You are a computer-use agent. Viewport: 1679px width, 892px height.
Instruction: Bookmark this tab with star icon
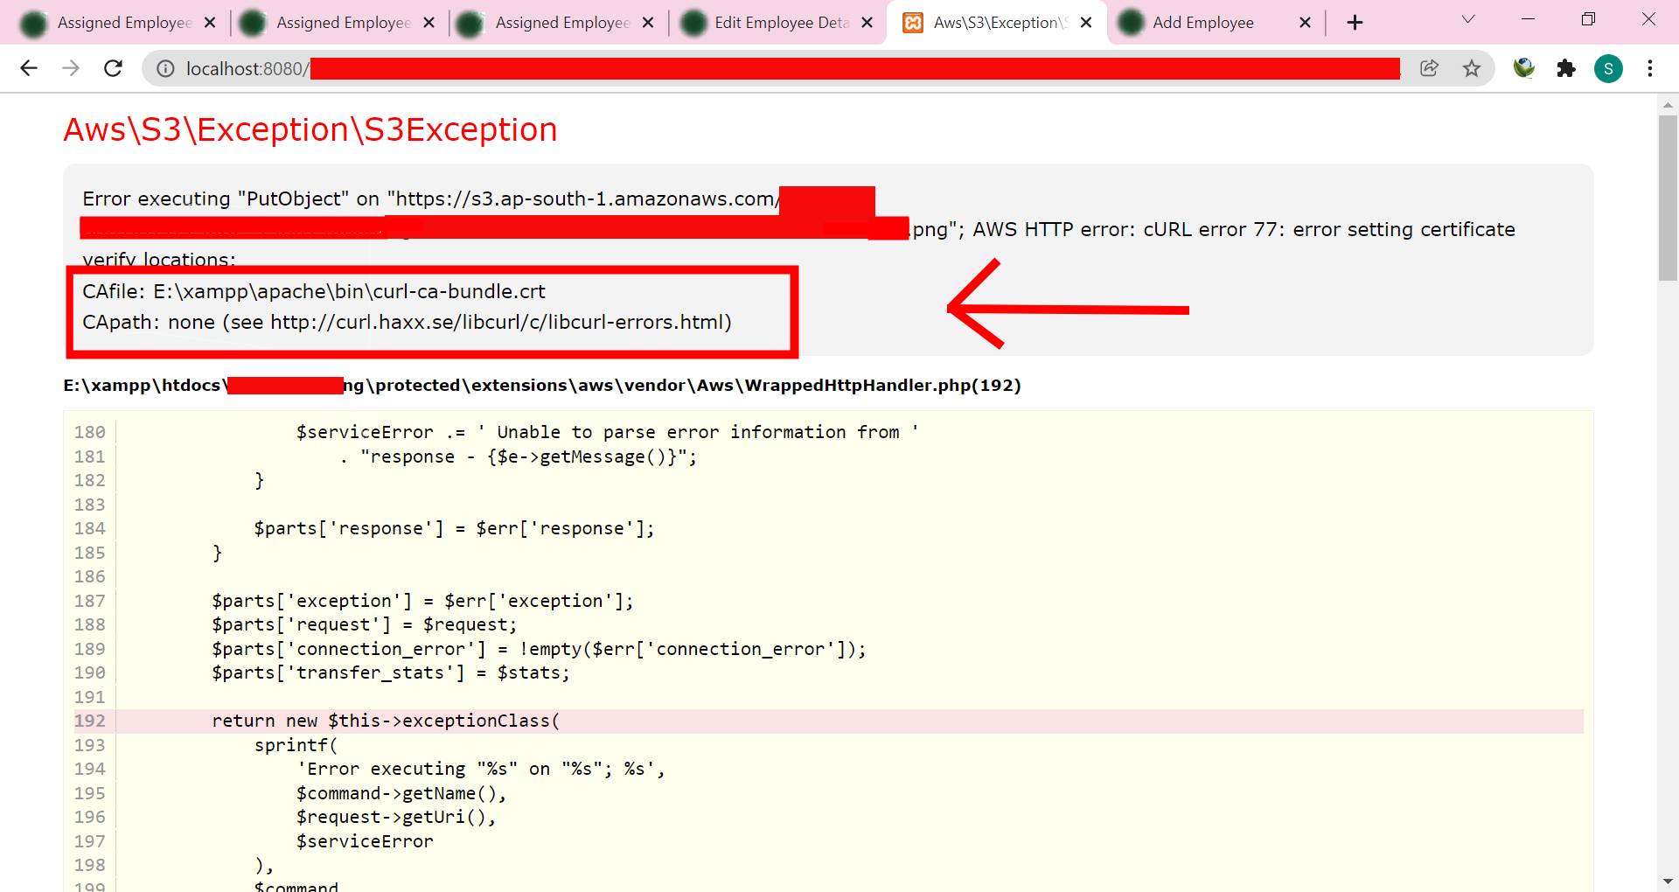(x=1472, y=68)
